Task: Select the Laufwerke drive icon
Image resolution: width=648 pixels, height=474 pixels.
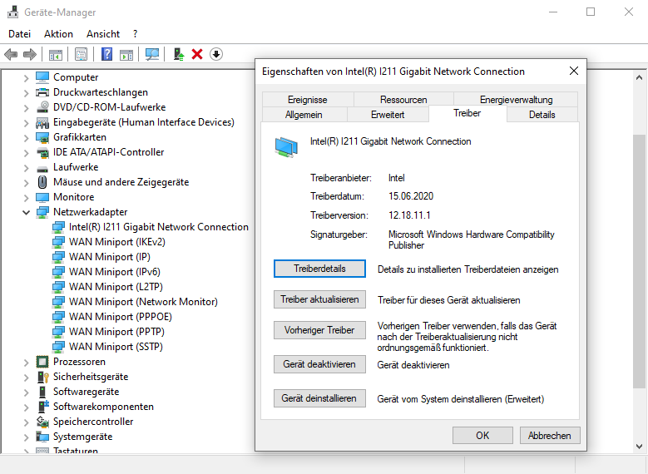Action: (x=42, y=168)
